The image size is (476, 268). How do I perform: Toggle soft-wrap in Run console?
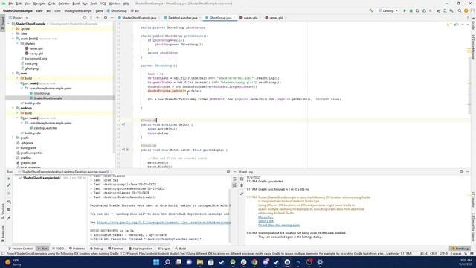pos(234,179)
